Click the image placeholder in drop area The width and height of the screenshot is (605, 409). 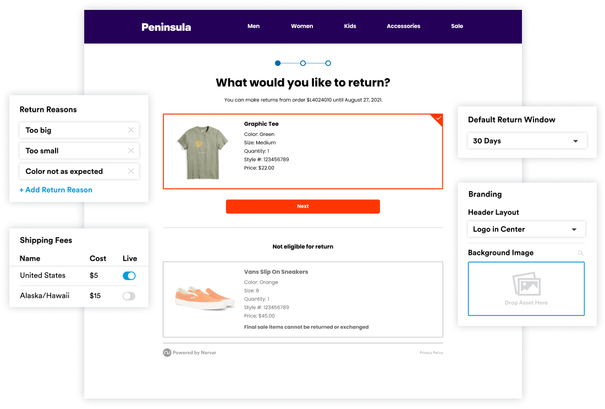(526, 285)
